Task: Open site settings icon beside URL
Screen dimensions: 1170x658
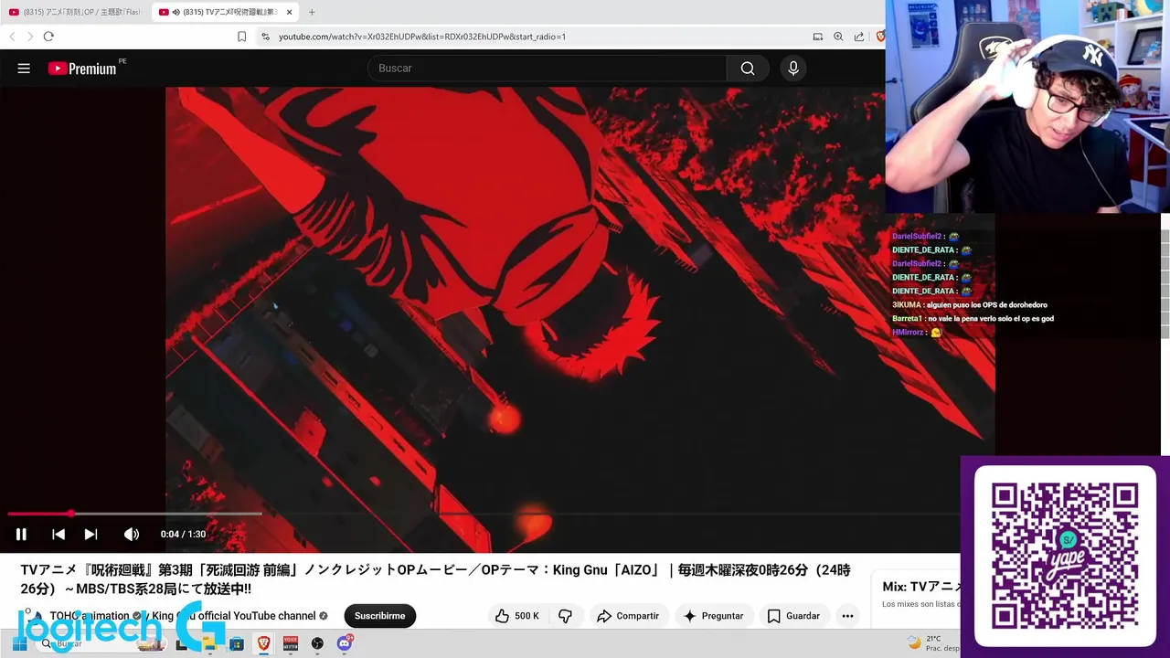Action: point(265,37)
